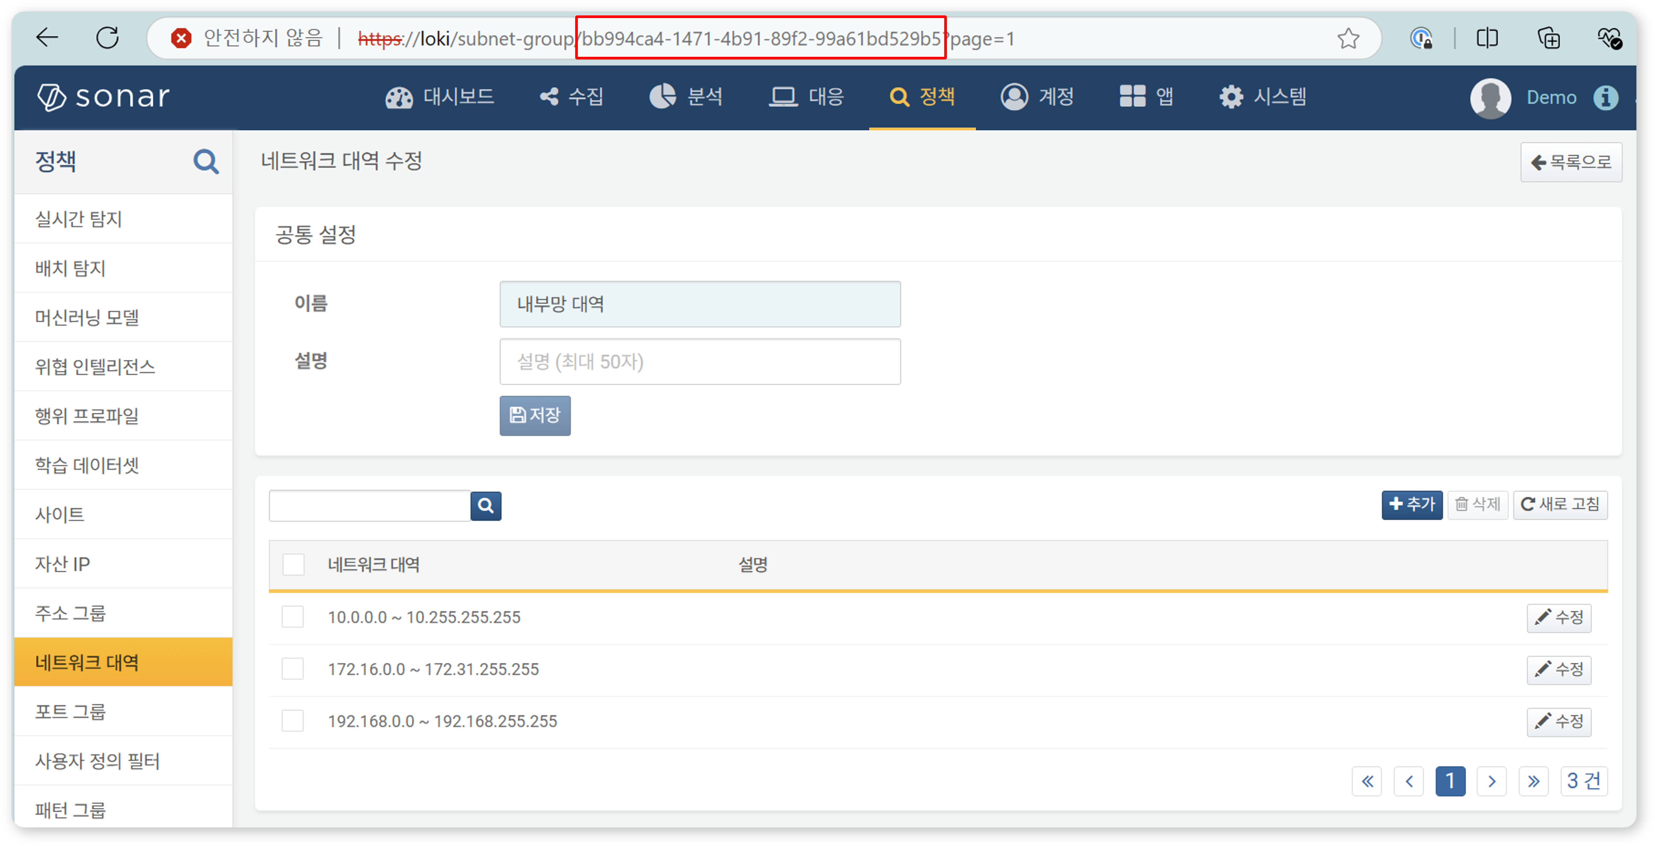Select 네트워크 대역 in the sidebar
Viewport: 1655px width, 846px height.
point(123,662)
